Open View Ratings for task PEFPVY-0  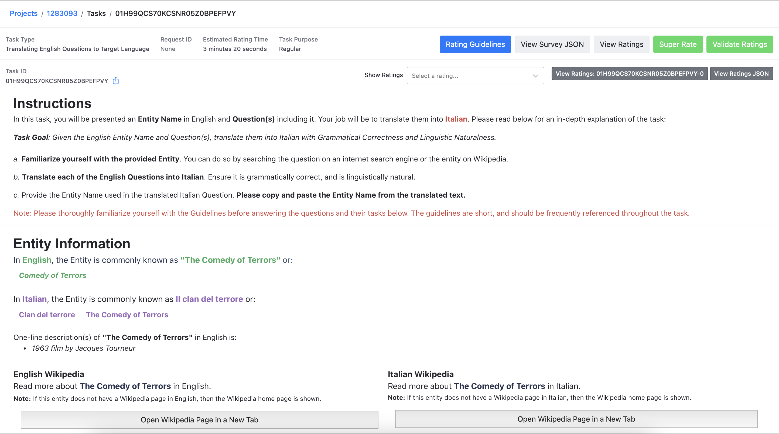click(x=629, y=74)
